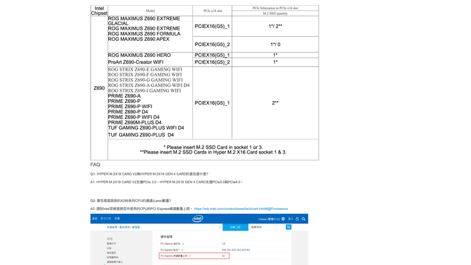The image size is (471, 265).
Task: Click the white magnifier icon in Intel header
Action: coord(303,219)
